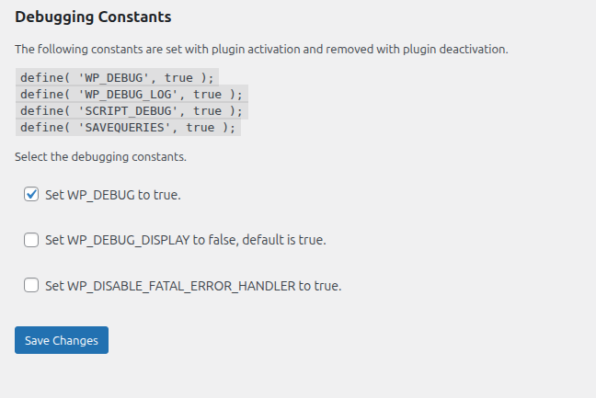Click "define" keyword on the SAVEQUERIES line
This screenshot has width=596, height=398.
point(41,127)
